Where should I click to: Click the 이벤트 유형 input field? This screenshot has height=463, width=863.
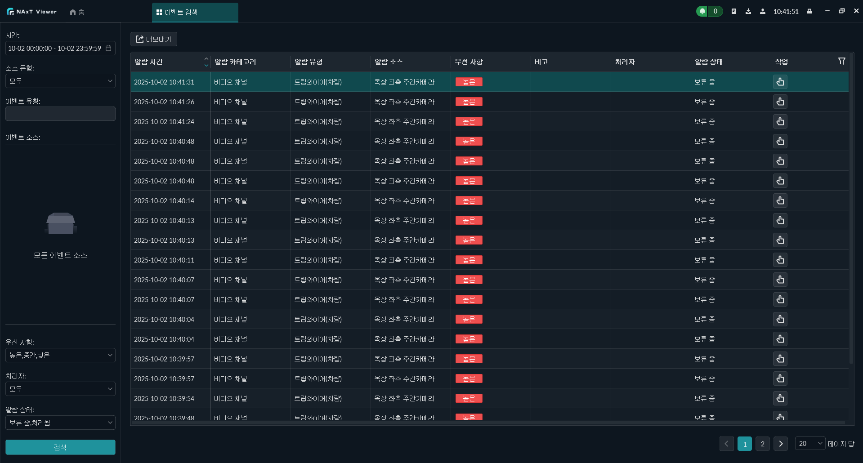[60, 114]
